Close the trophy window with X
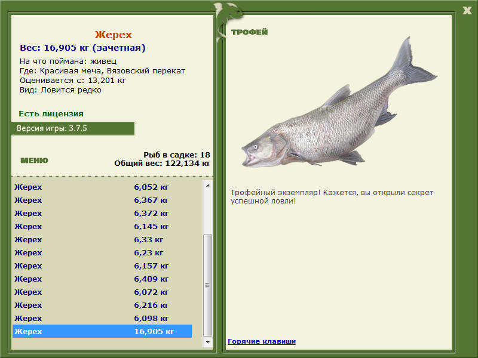Screen dimensions: 478x358 pyautogui.click(x=467, y=11)
